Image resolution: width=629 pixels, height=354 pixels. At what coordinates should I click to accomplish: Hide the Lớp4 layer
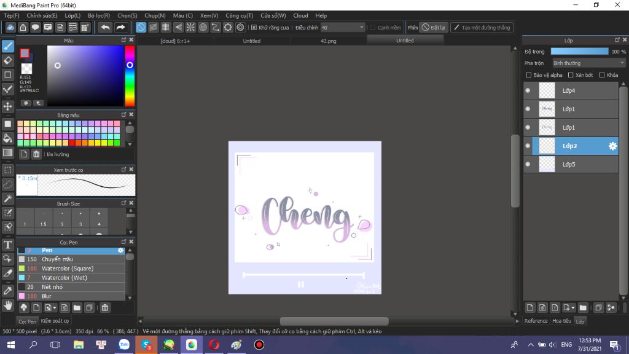pyautogui.click(x=528, y=91)
